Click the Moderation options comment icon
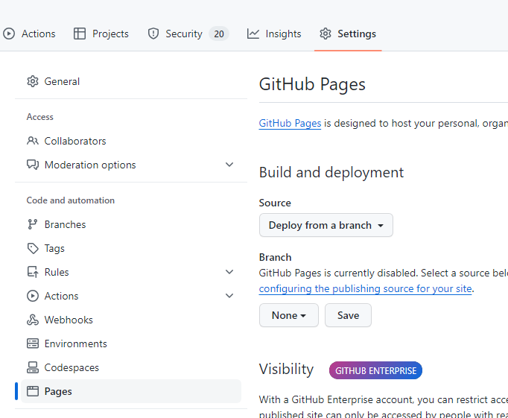This screenshot has height=418, width=508. 33,165
